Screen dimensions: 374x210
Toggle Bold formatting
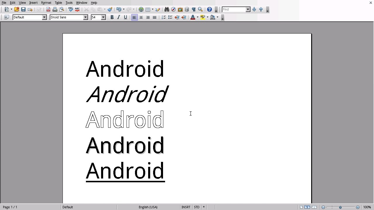tap(112, 17)
